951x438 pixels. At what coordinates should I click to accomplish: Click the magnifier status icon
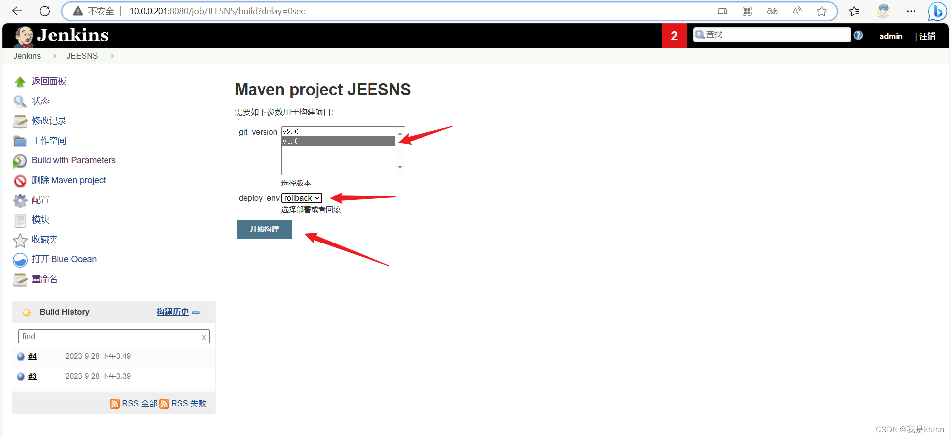pos(20,101)
